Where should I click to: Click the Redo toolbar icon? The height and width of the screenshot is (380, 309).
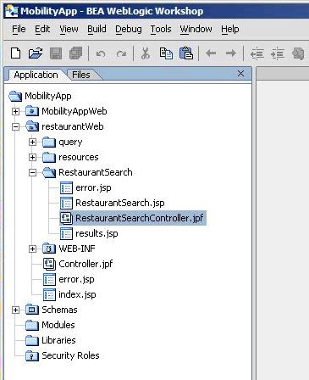coord(121,53)
